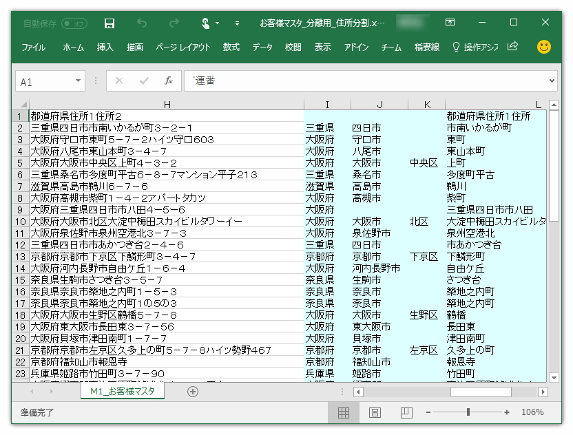The height and width of the screenshot is (435, 573).
Task: Switch to Normal view from the status bar
Action: coord(344,412)
